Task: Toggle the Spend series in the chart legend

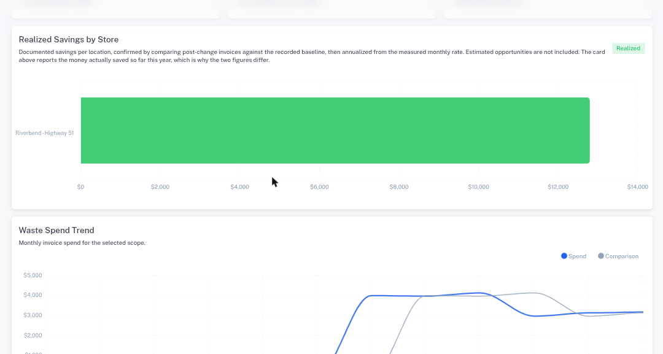Action: 573,256
